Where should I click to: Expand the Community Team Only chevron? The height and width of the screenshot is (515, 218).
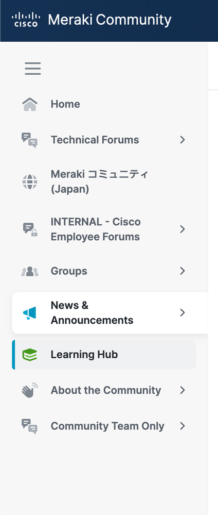(183, 426)
